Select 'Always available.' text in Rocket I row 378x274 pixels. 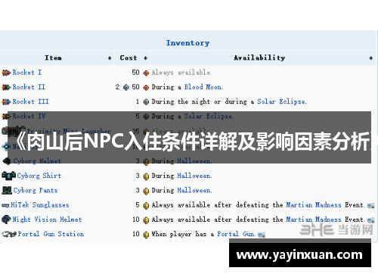pos(181,73)
